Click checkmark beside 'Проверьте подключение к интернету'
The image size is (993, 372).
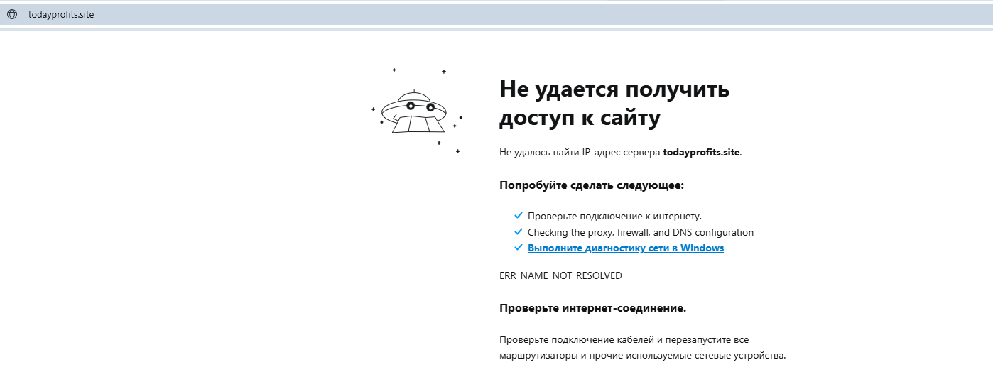tap(518, 216)
